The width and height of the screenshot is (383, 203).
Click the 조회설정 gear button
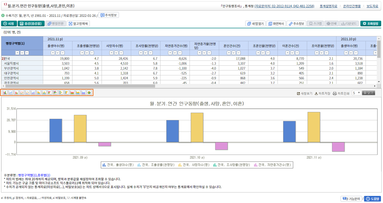[x=371, y=24]
